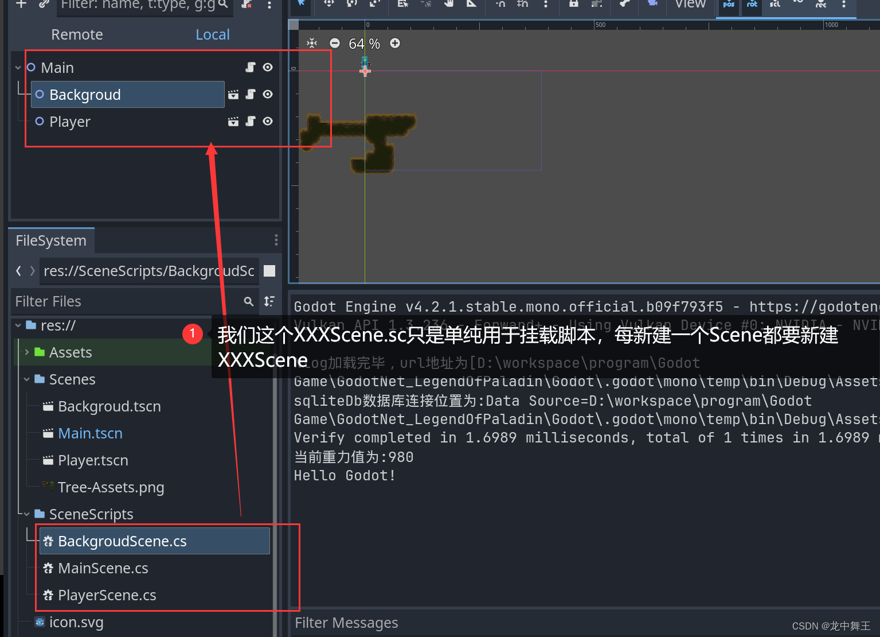This screenshot has width=880, height=637.
Task: Toggle grid snap icon
Action: [522, 3]
